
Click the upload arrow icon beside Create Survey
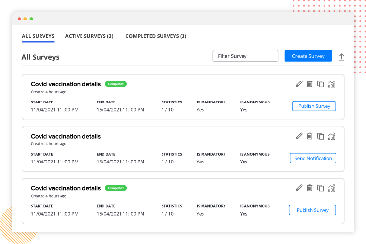[342, 57]
